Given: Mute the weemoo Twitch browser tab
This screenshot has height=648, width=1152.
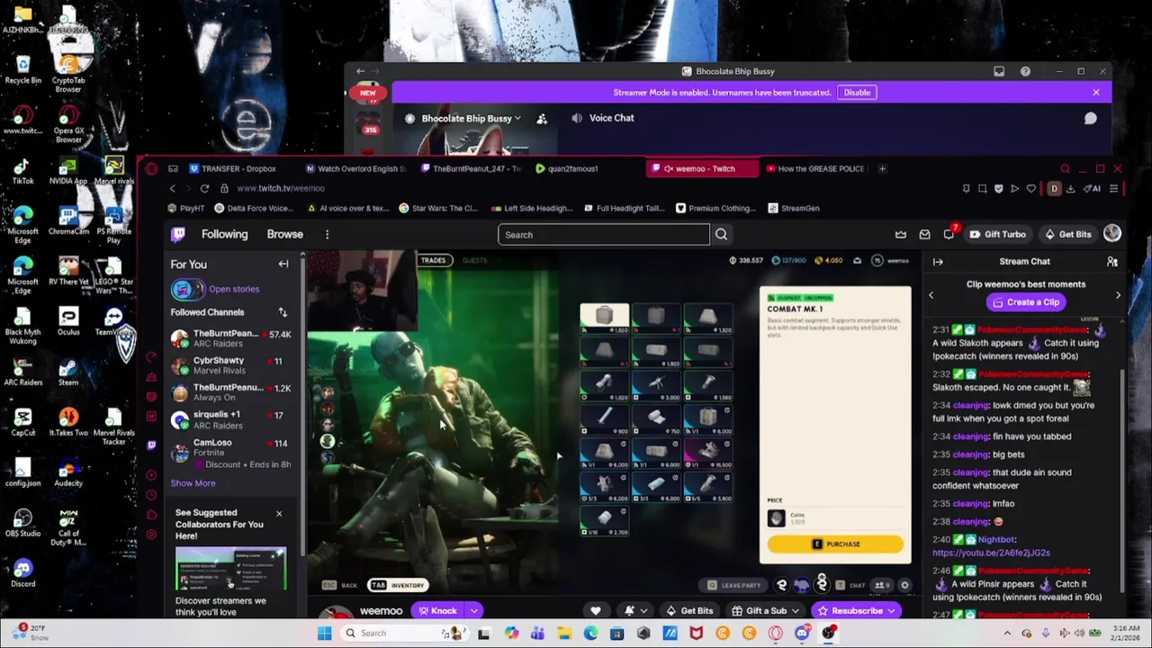Looking at the screenshot, I should click(669, 168).
